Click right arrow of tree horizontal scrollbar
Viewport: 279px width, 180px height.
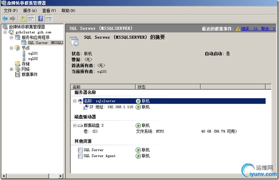click(x=61, y=176)
